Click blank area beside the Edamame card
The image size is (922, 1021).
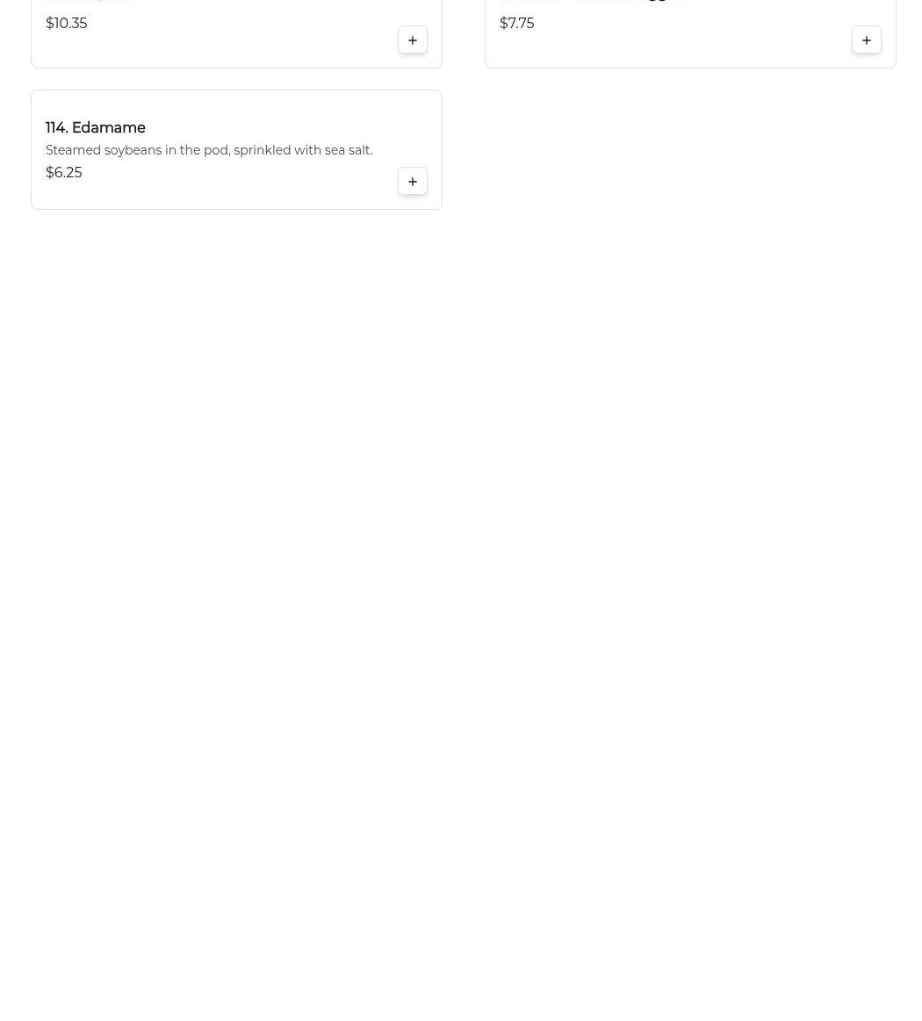click(690, 150)
